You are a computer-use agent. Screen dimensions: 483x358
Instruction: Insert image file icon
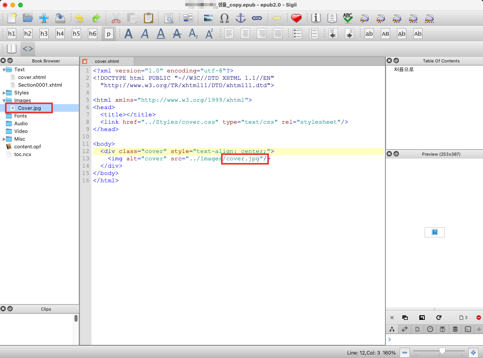click(208, 18)
